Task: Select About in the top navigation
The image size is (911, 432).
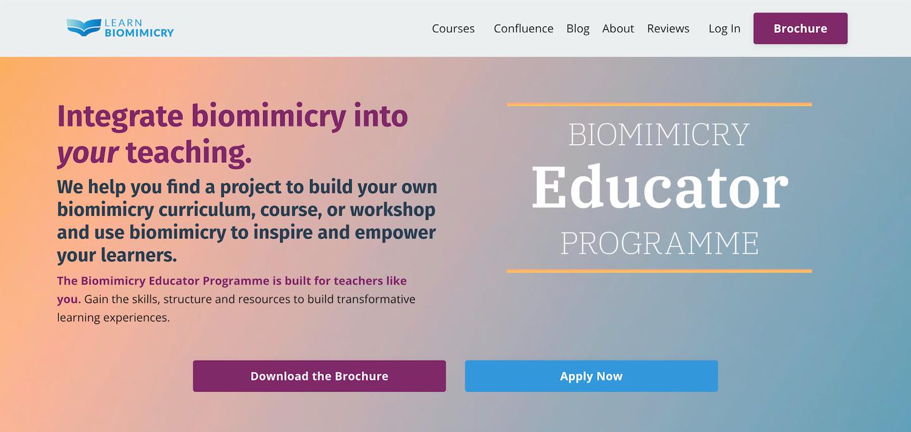Action: coord(617,28)
